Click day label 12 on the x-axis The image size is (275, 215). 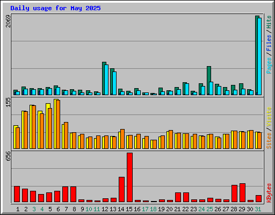coord(105,209)
